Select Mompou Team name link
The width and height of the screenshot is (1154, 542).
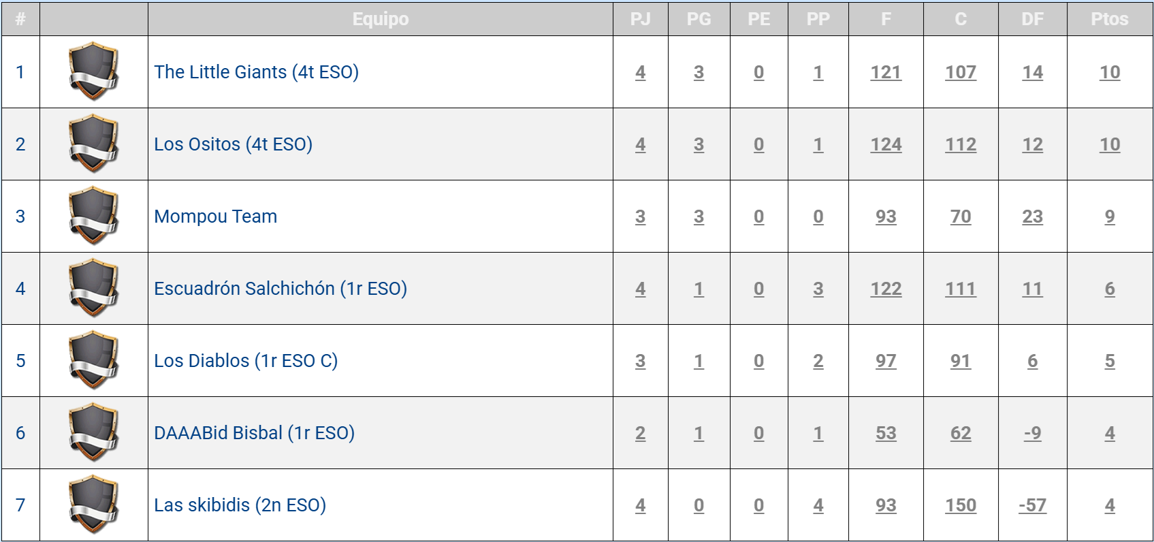(215, 217)
